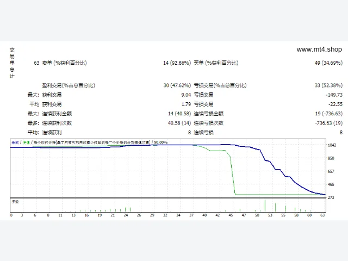
Task: Click the blue 余额 legend label
Action: click(15, 142)
